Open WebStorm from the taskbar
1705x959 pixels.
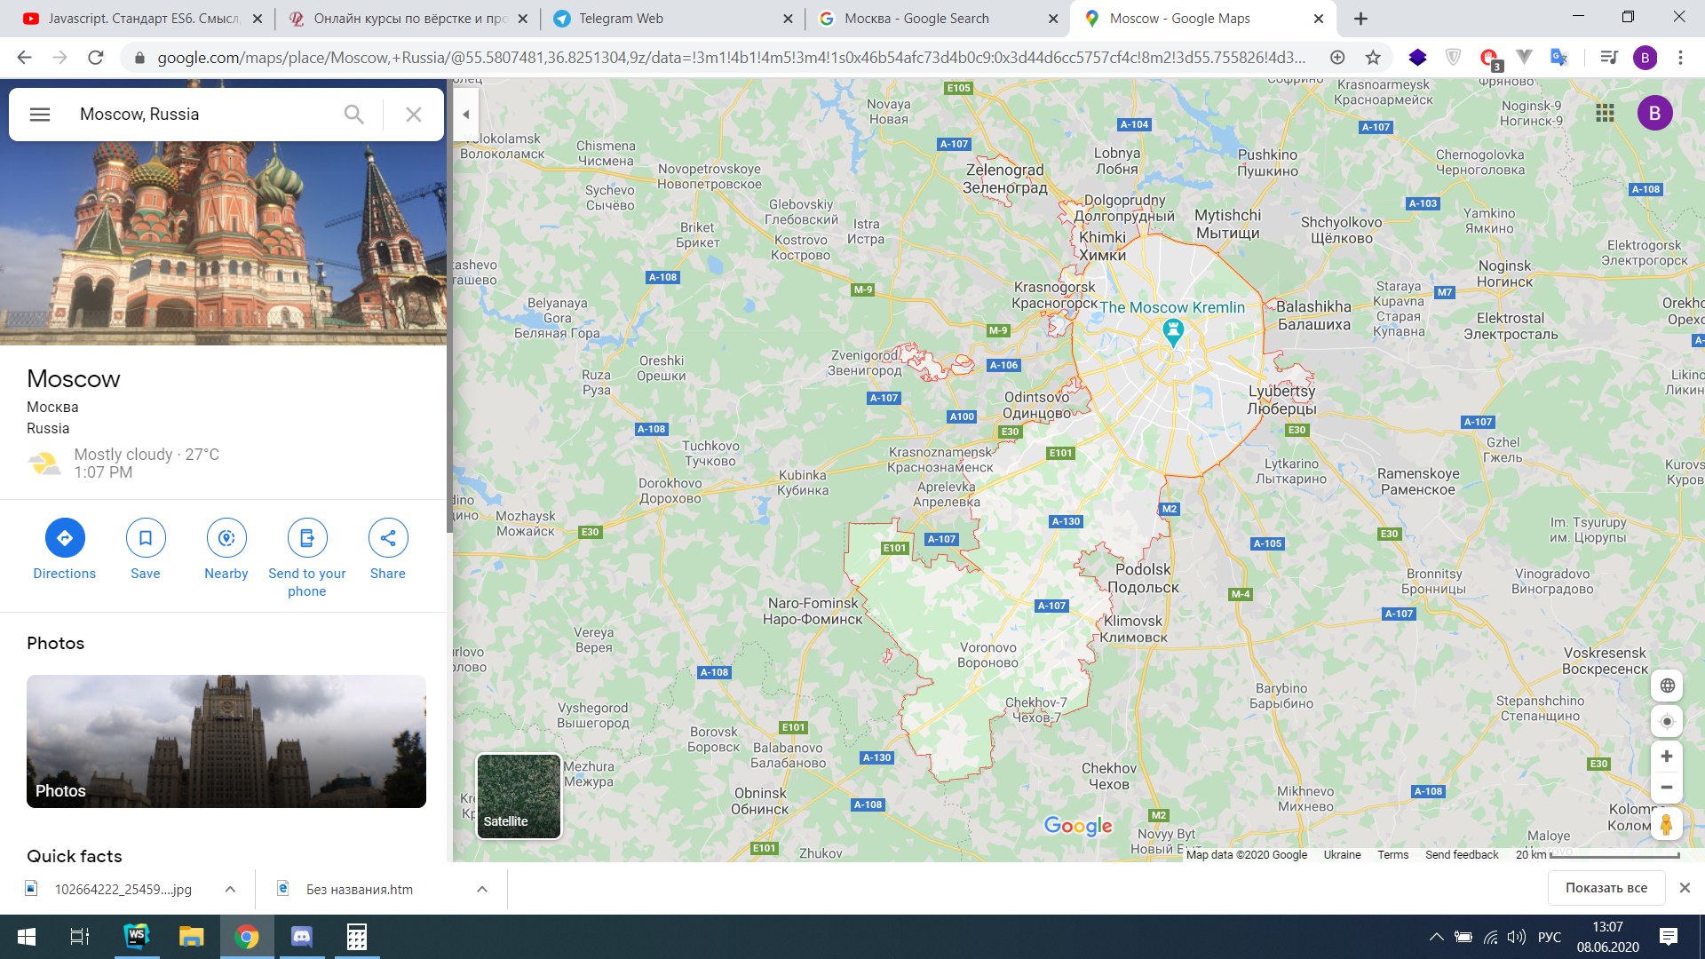click(x=137, y=937)
